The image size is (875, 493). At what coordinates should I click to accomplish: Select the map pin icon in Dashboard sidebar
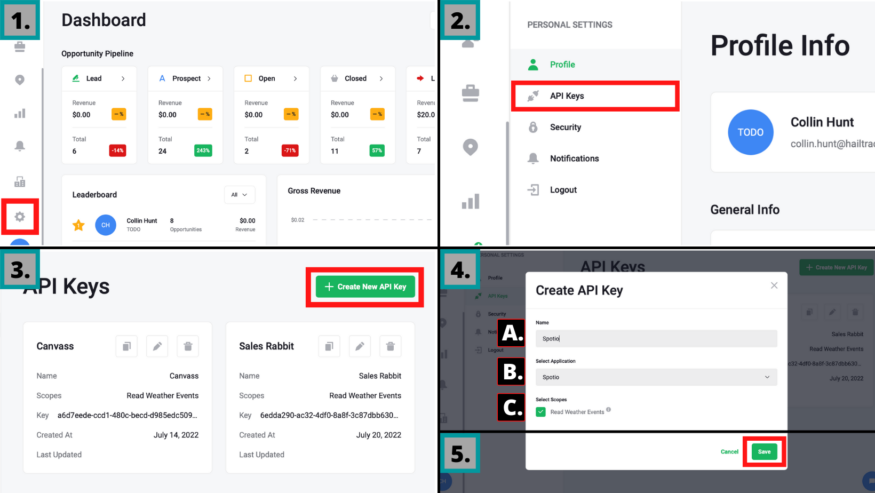point(20,80)
